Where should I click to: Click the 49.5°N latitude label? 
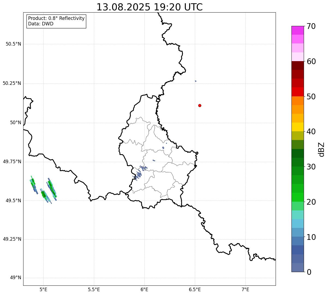(x=13, y=201)
